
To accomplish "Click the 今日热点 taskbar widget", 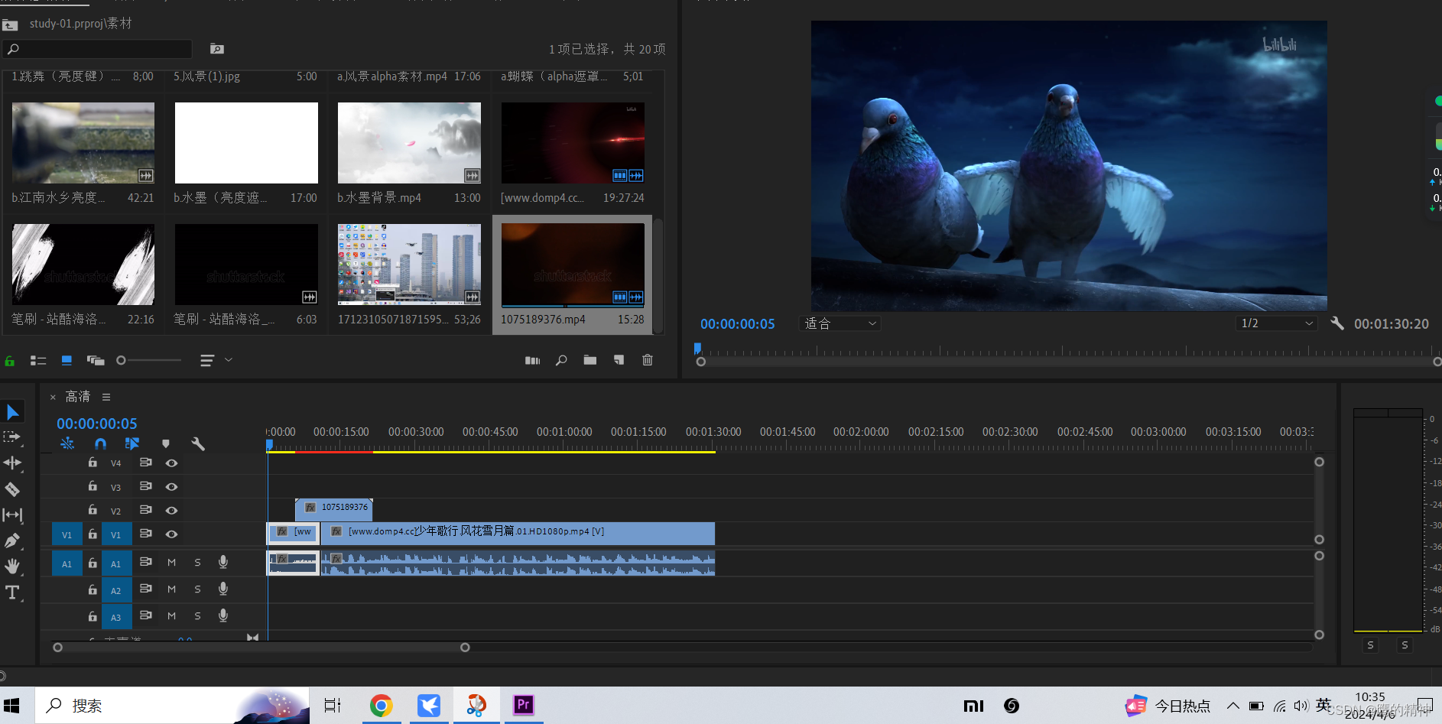I will tap(1168, 706).
